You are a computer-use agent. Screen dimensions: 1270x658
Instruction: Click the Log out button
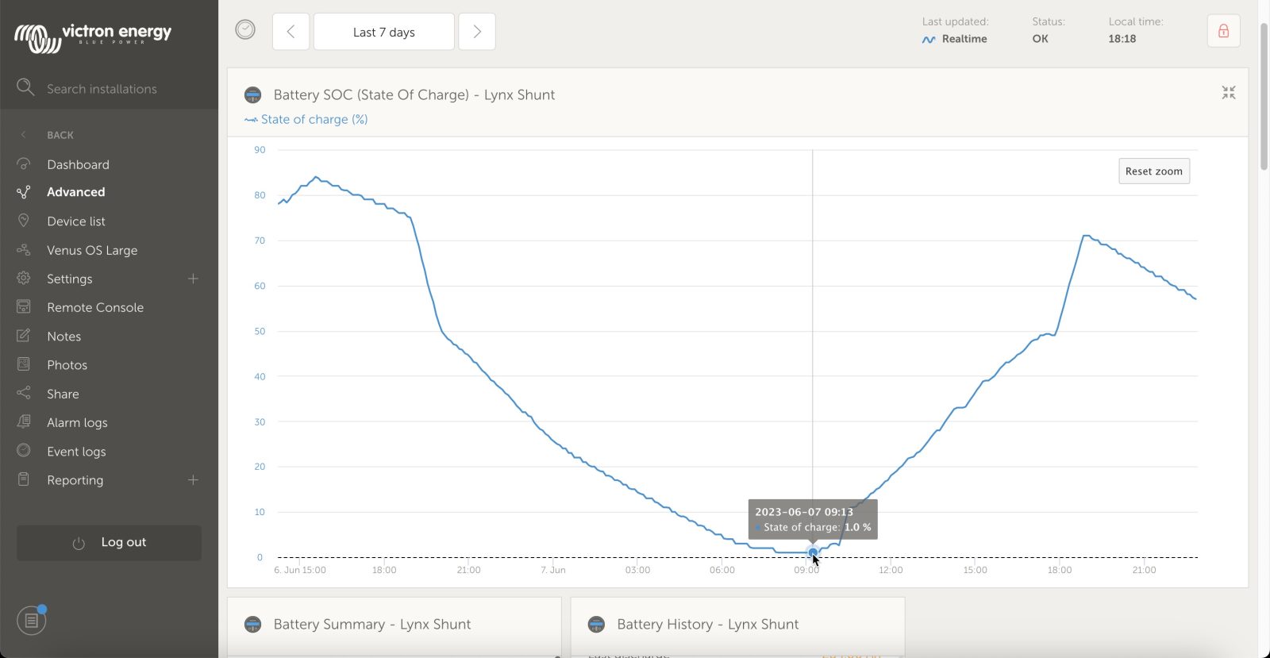tap(109, 543)
